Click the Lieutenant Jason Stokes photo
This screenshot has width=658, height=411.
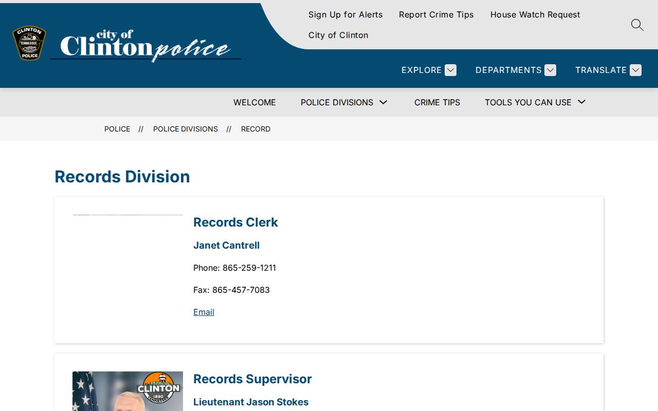127,391
